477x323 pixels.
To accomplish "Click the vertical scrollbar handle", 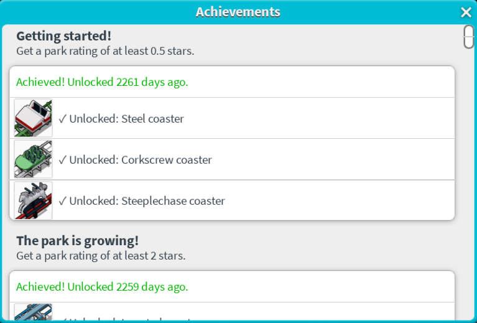I will [x=468, y=37].
